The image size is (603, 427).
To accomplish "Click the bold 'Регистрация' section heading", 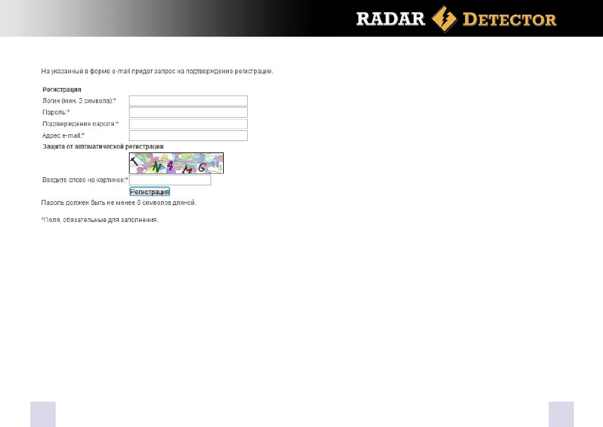I will tap(61, 90).
